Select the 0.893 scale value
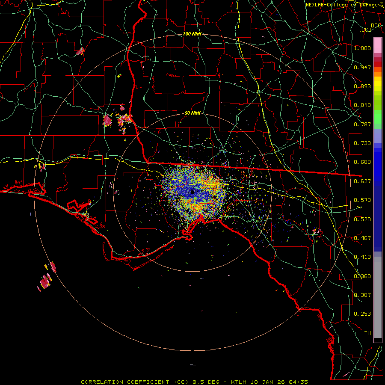385x385 pixels. pos(362,86)
